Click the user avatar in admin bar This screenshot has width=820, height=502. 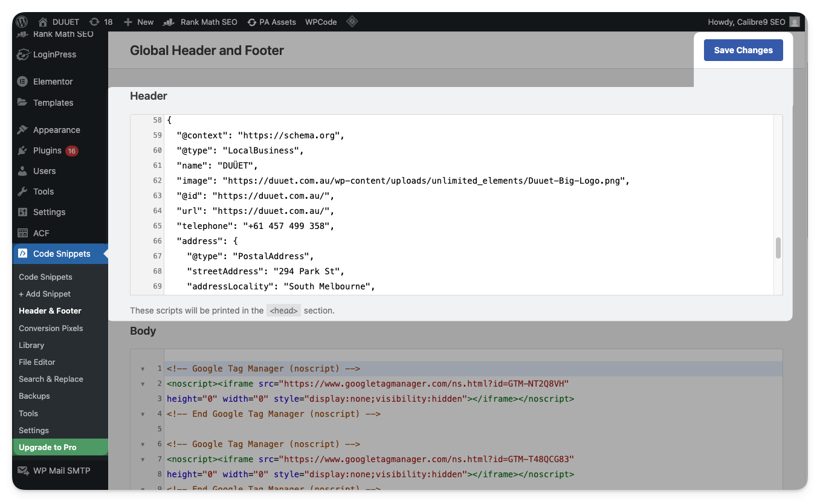(795, 22)
